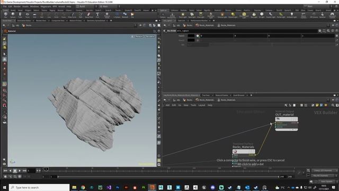This screenshot has width=339, height=191.
Task: Add an Environment Light from the shelf
Action: click(x=244, y=15)
